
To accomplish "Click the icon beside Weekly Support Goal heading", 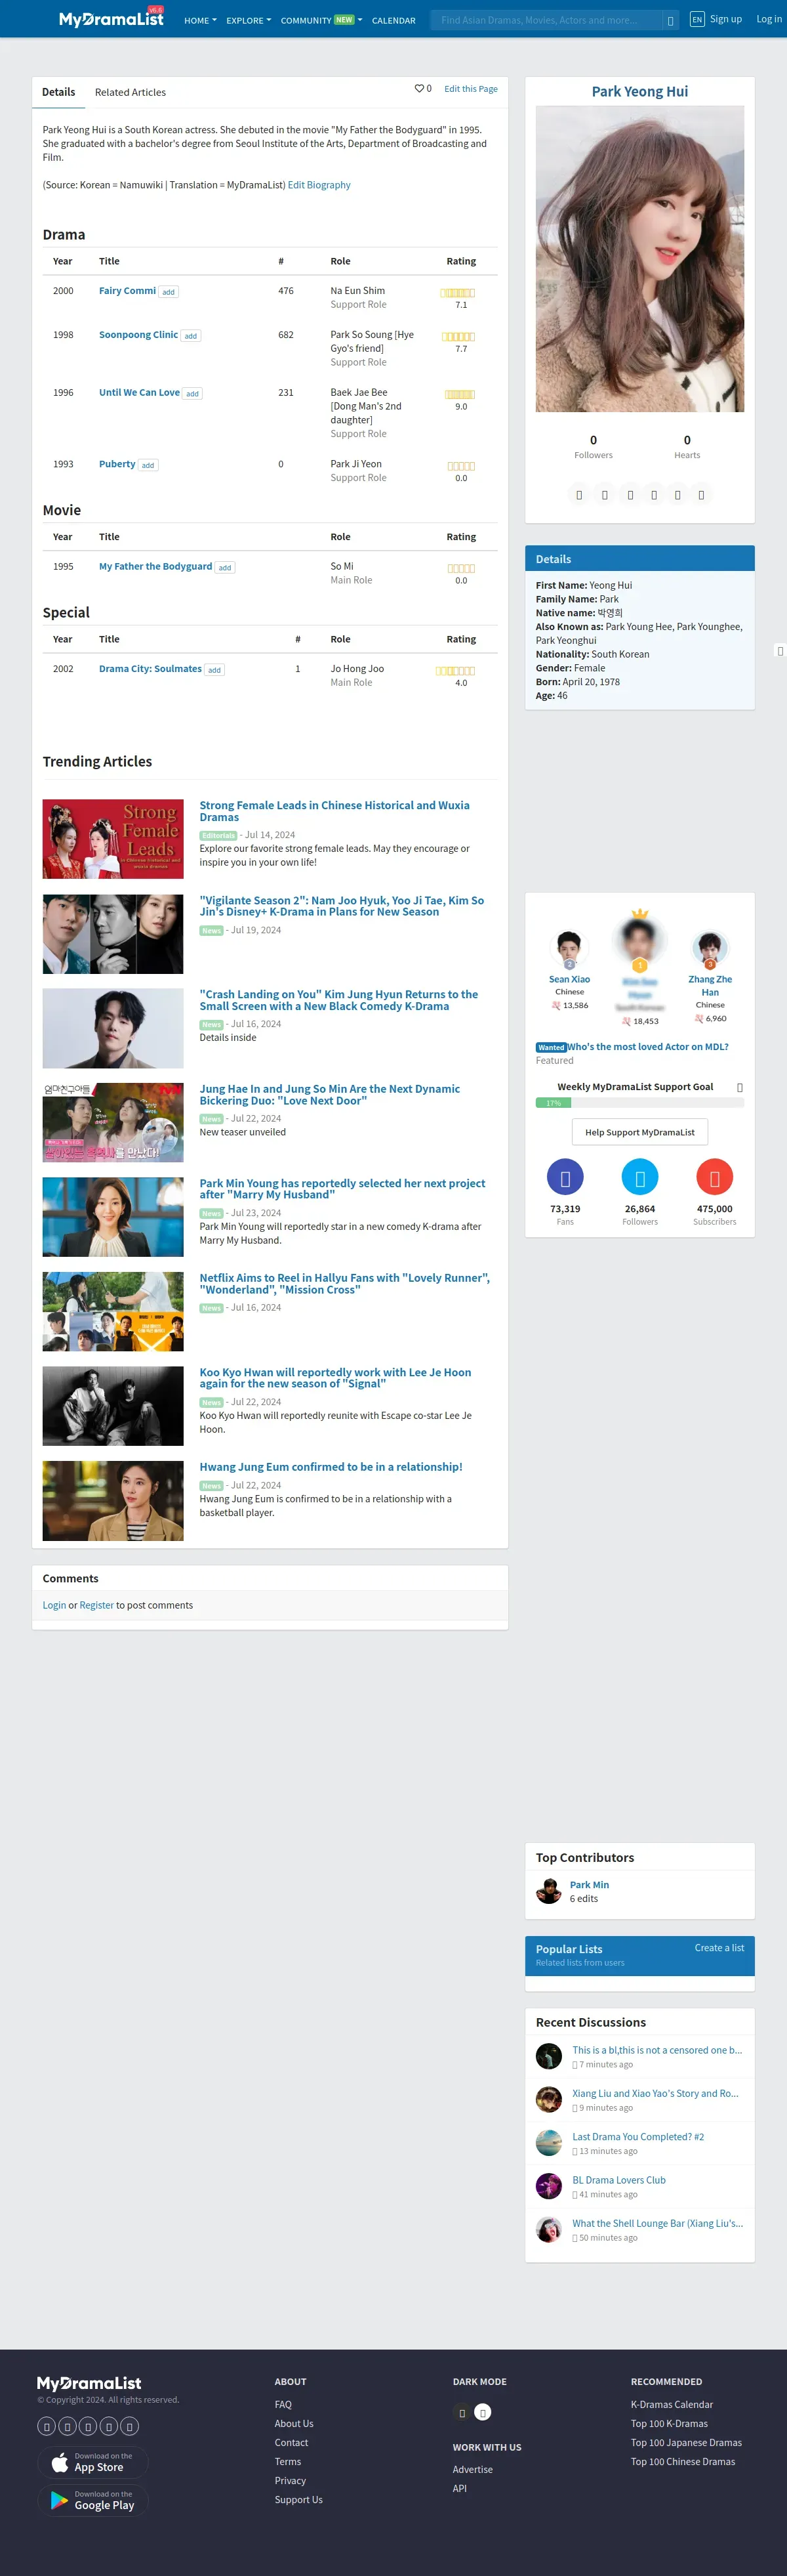I will [740, 1087].
